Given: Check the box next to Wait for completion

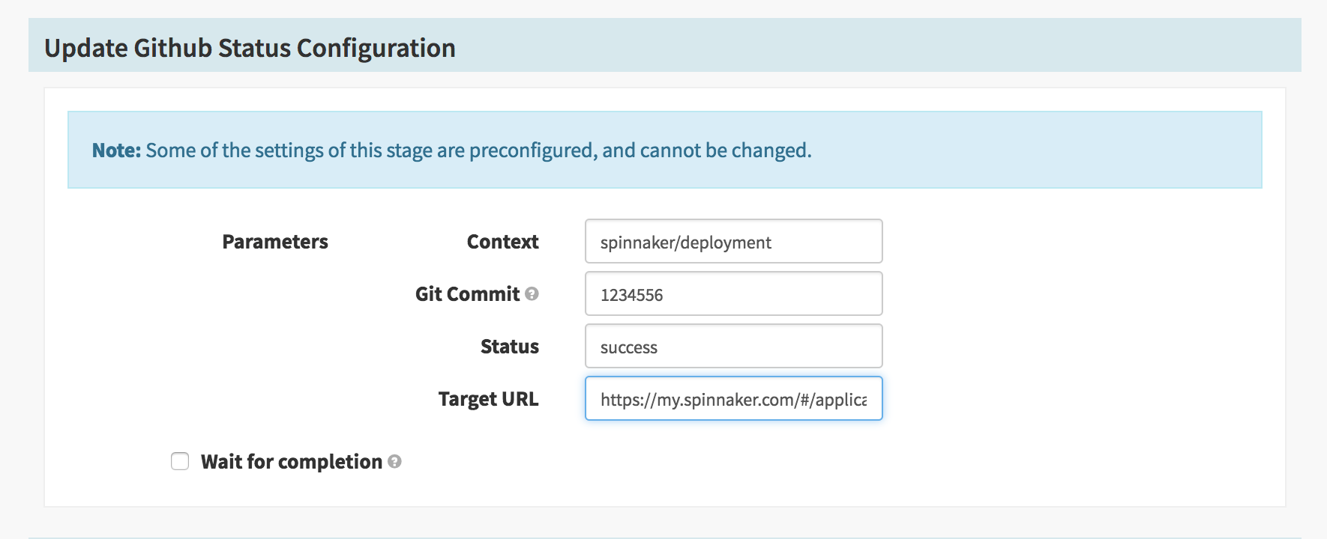Looking at the screenshot, I should point(179,463).
